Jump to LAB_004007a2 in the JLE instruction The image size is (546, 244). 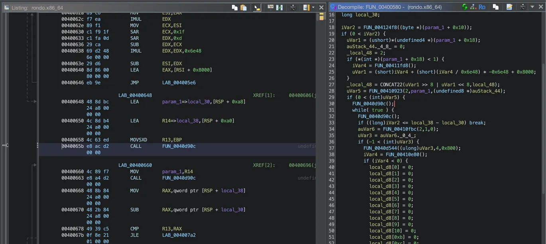point(179,235)
